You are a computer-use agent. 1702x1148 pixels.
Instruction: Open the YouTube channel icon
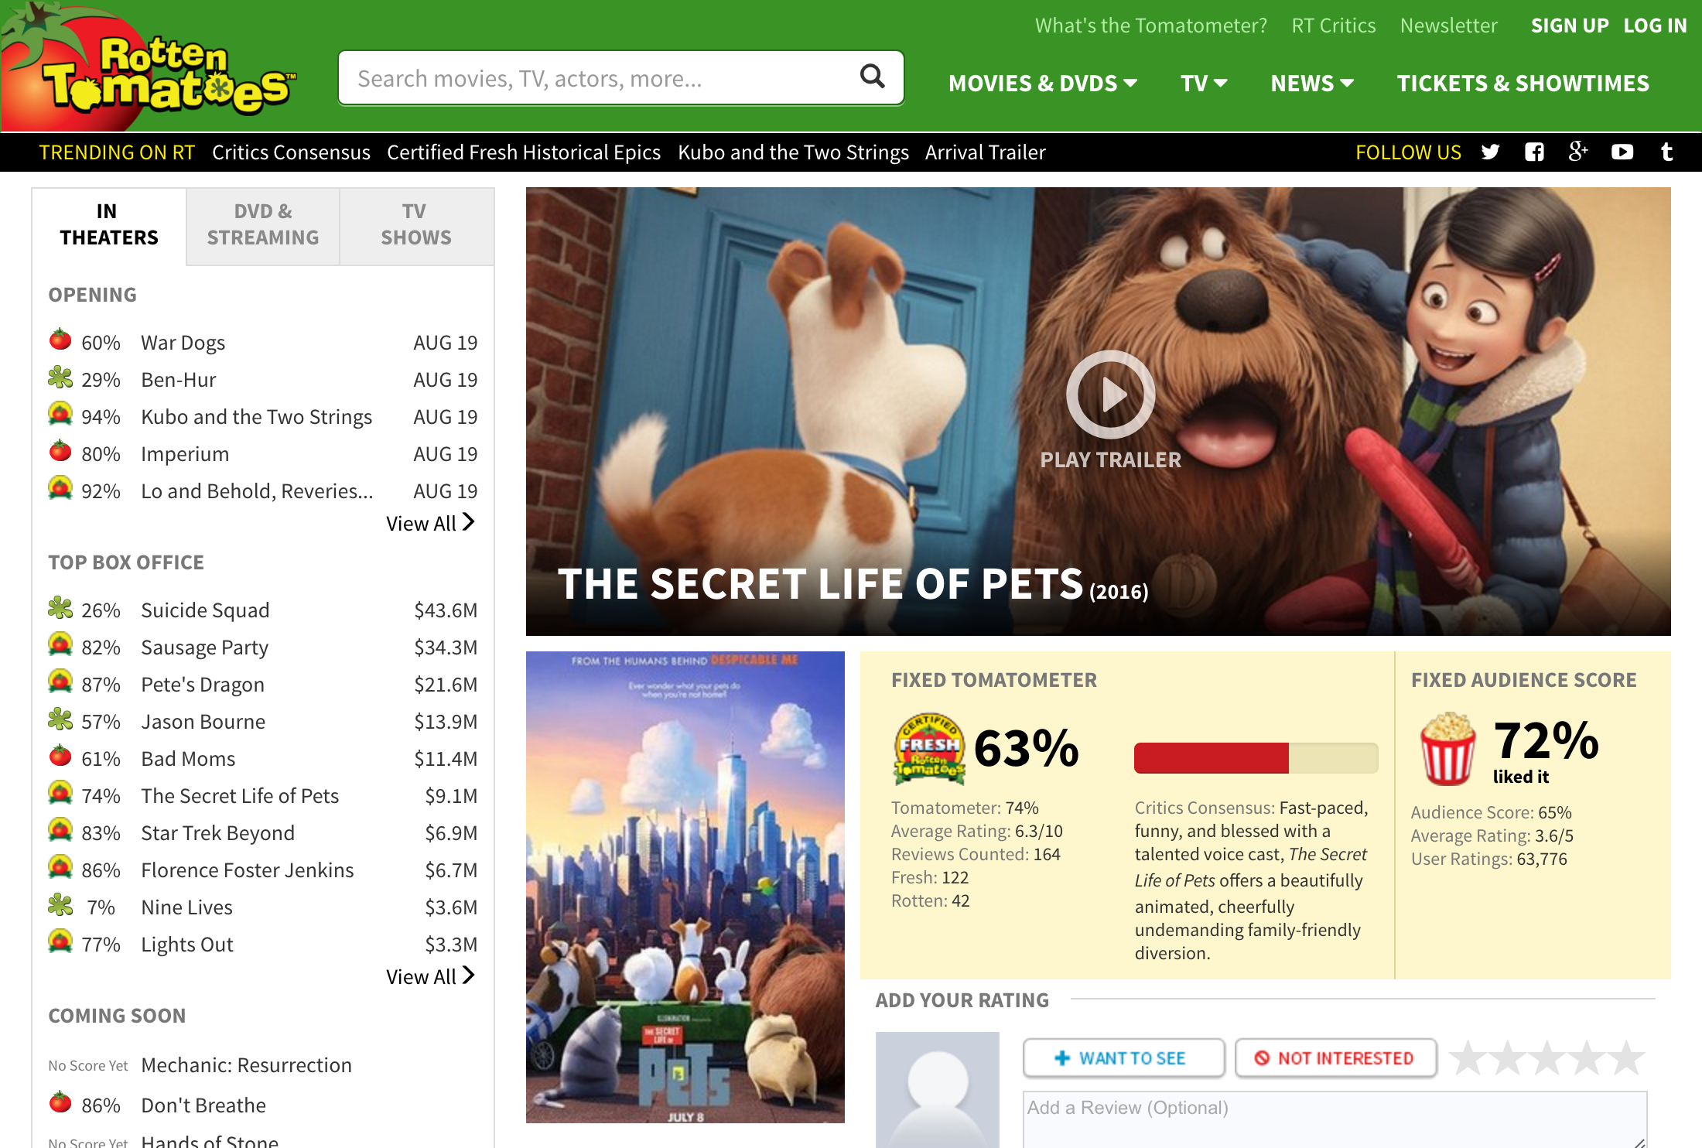[1622, 152]
